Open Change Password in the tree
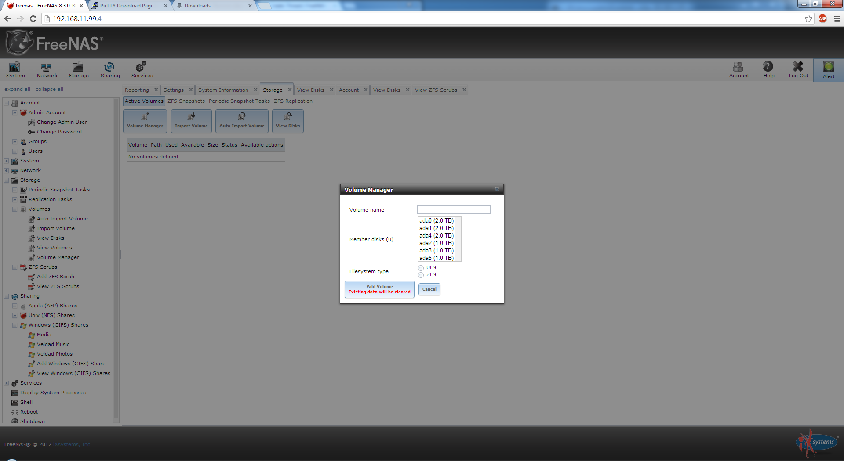The height and width of the screenshot is (461, 844). click(x=59, y=132)
